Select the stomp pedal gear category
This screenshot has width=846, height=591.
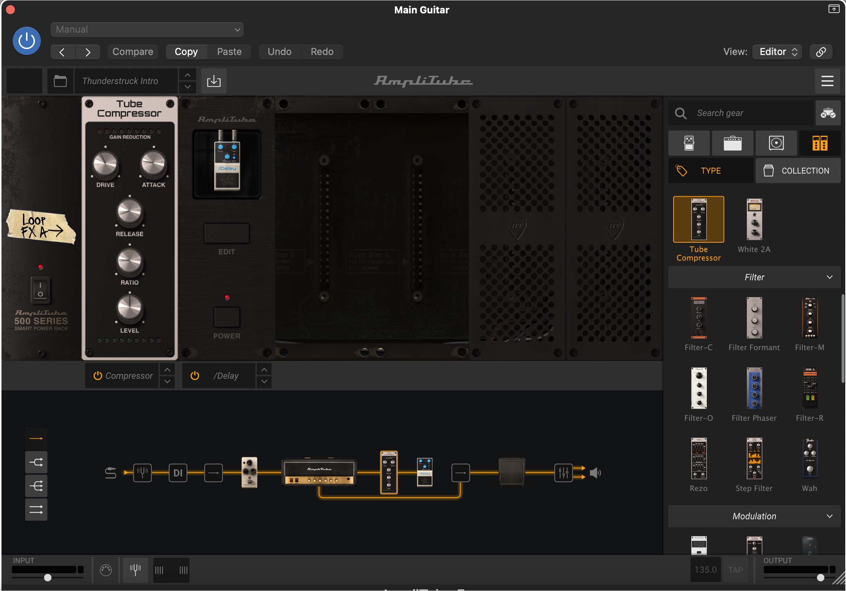click(689, 143)
